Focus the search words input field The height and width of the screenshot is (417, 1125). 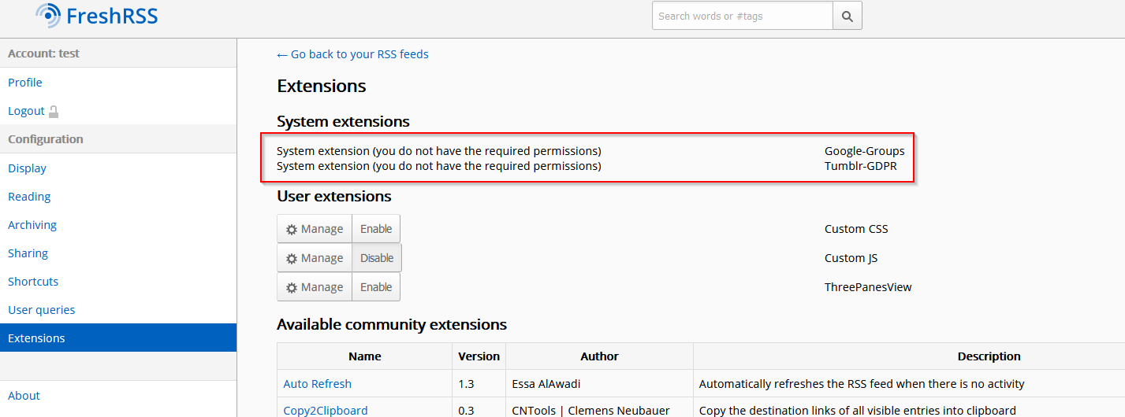[x=742, y=16]
